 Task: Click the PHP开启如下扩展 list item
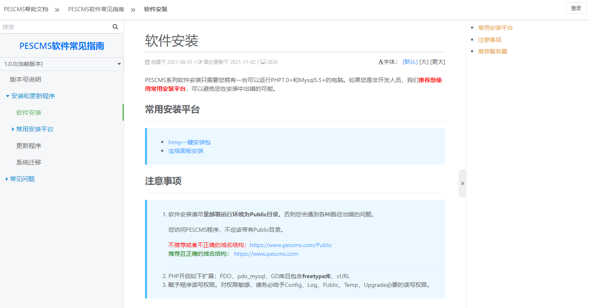pyautogui.click(x=259, y=276)
